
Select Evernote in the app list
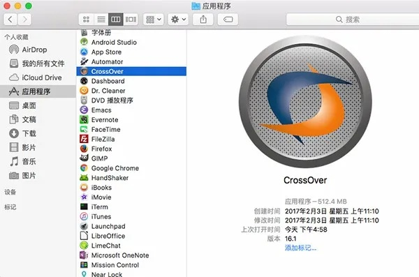click(x=131, y=120)
